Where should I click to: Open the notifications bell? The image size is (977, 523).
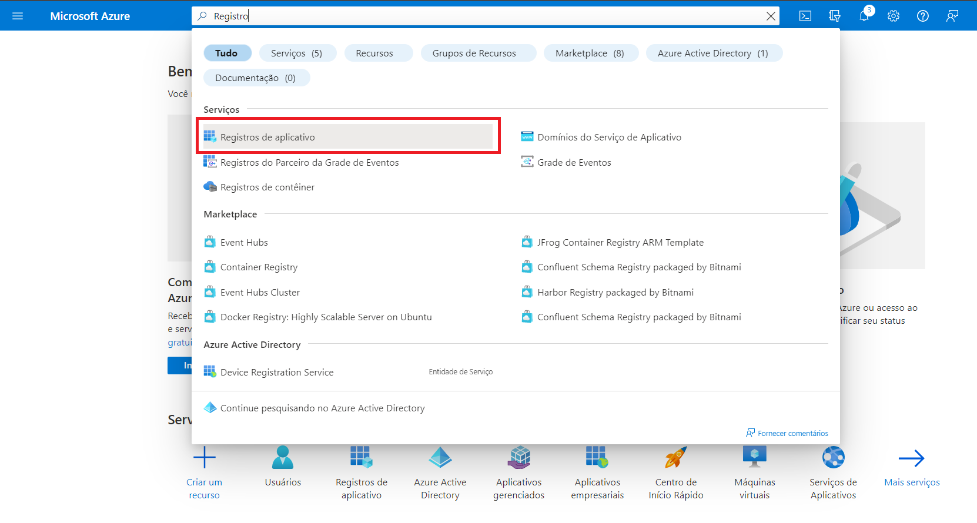click(x=864, y=16)
